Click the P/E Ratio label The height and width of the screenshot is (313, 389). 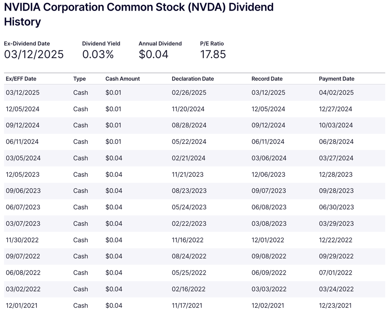(212, 44)
